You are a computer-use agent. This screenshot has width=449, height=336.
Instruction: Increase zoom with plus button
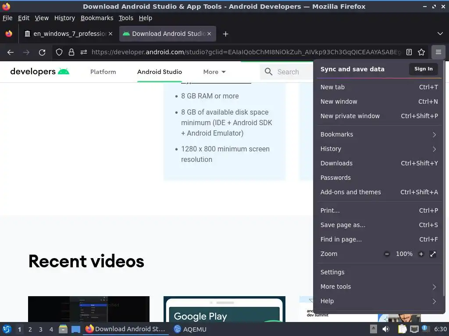pyautogui.click(x=421, y=254)
